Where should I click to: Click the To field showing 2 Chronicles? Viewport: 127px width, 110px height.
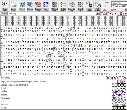(x=119, y=6)
